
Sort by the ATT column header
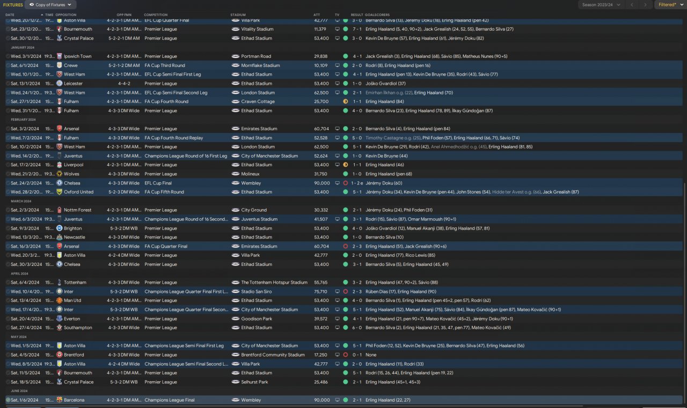pos(317,14)
